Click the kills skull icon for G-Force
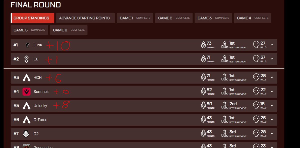 [256, 119]
